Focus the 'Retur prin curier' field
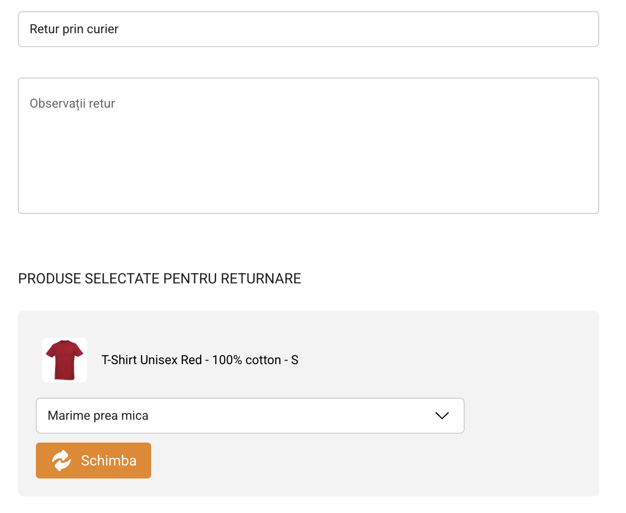Viewport: 626px width, 513px height. 309,29
